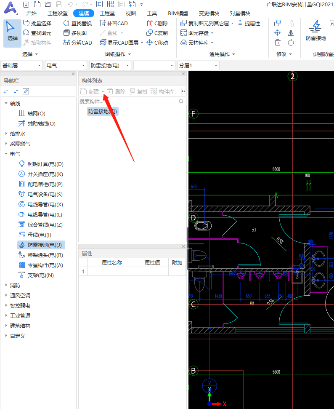Open 查找替换 find and replace
This screenshot has width=334, height=409.
(x=78, y=23)
